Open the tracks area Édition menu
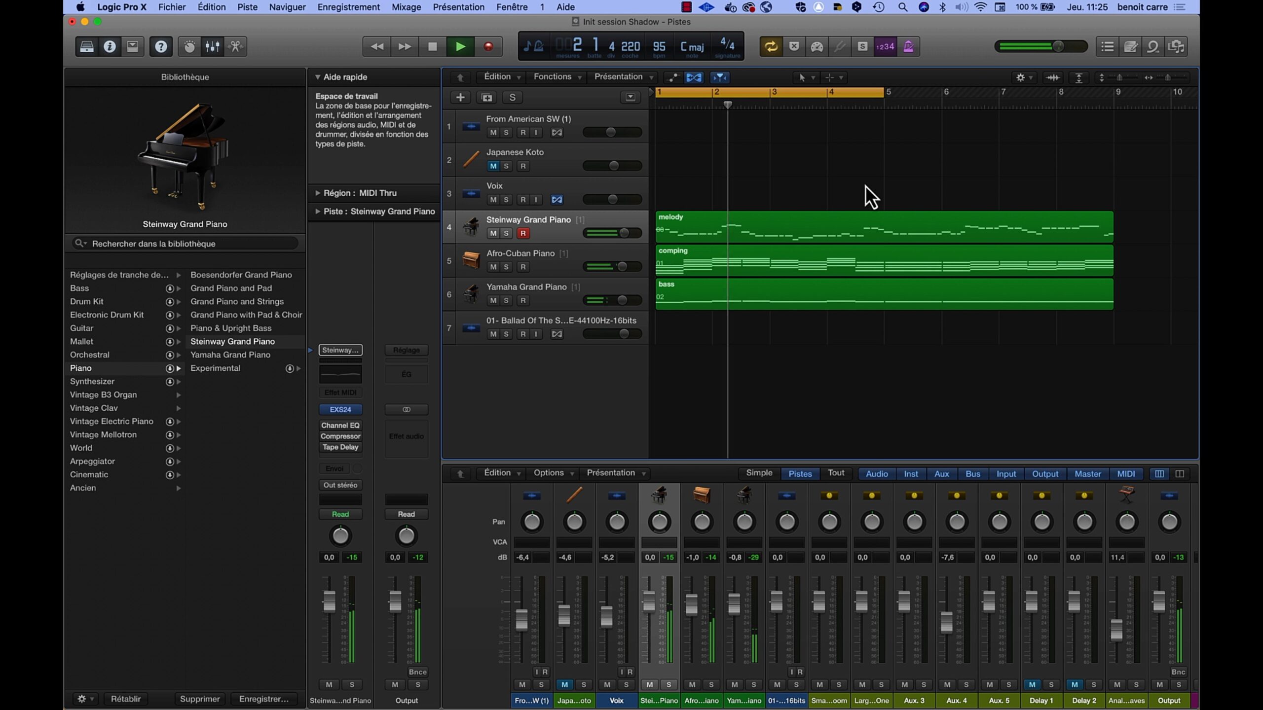Screen dimensions: 1263x710 502,77
